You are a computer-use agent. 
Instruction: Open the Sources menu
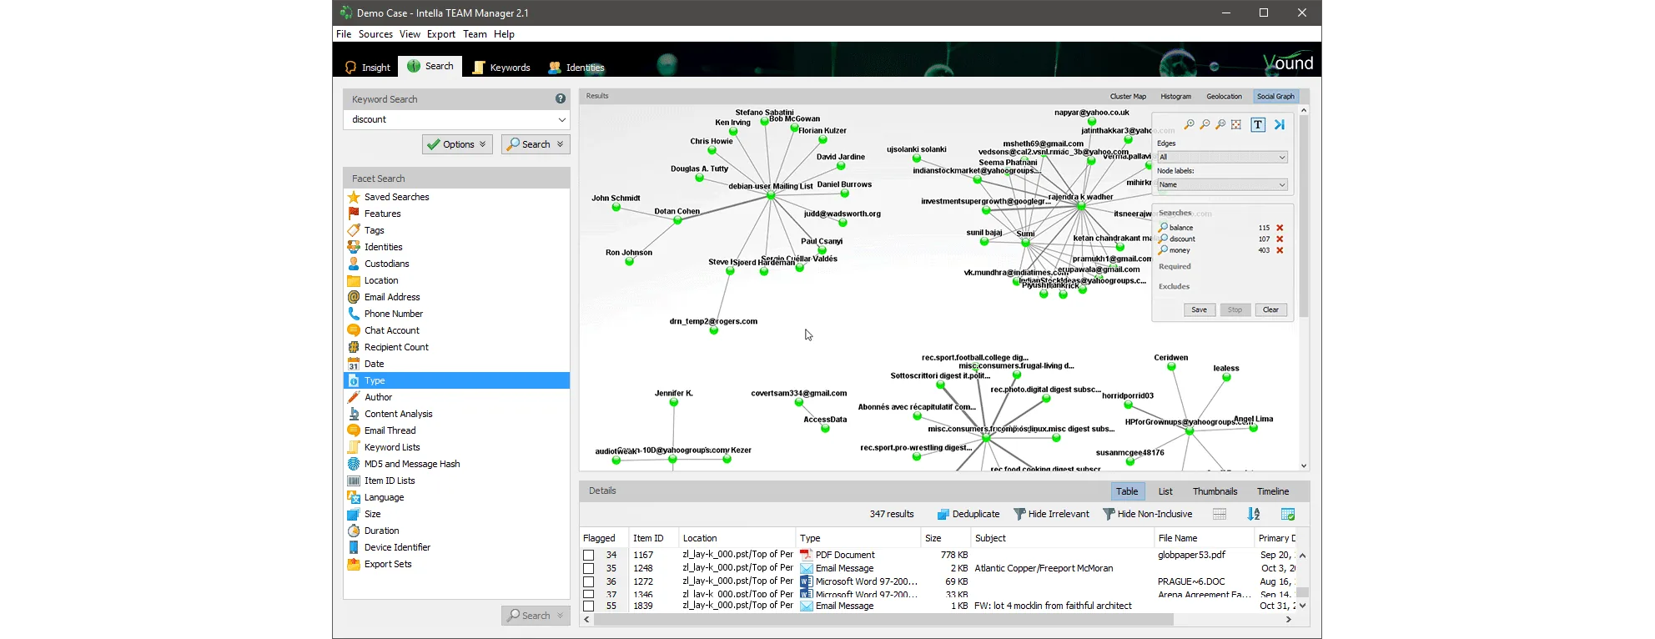(375, 34)
